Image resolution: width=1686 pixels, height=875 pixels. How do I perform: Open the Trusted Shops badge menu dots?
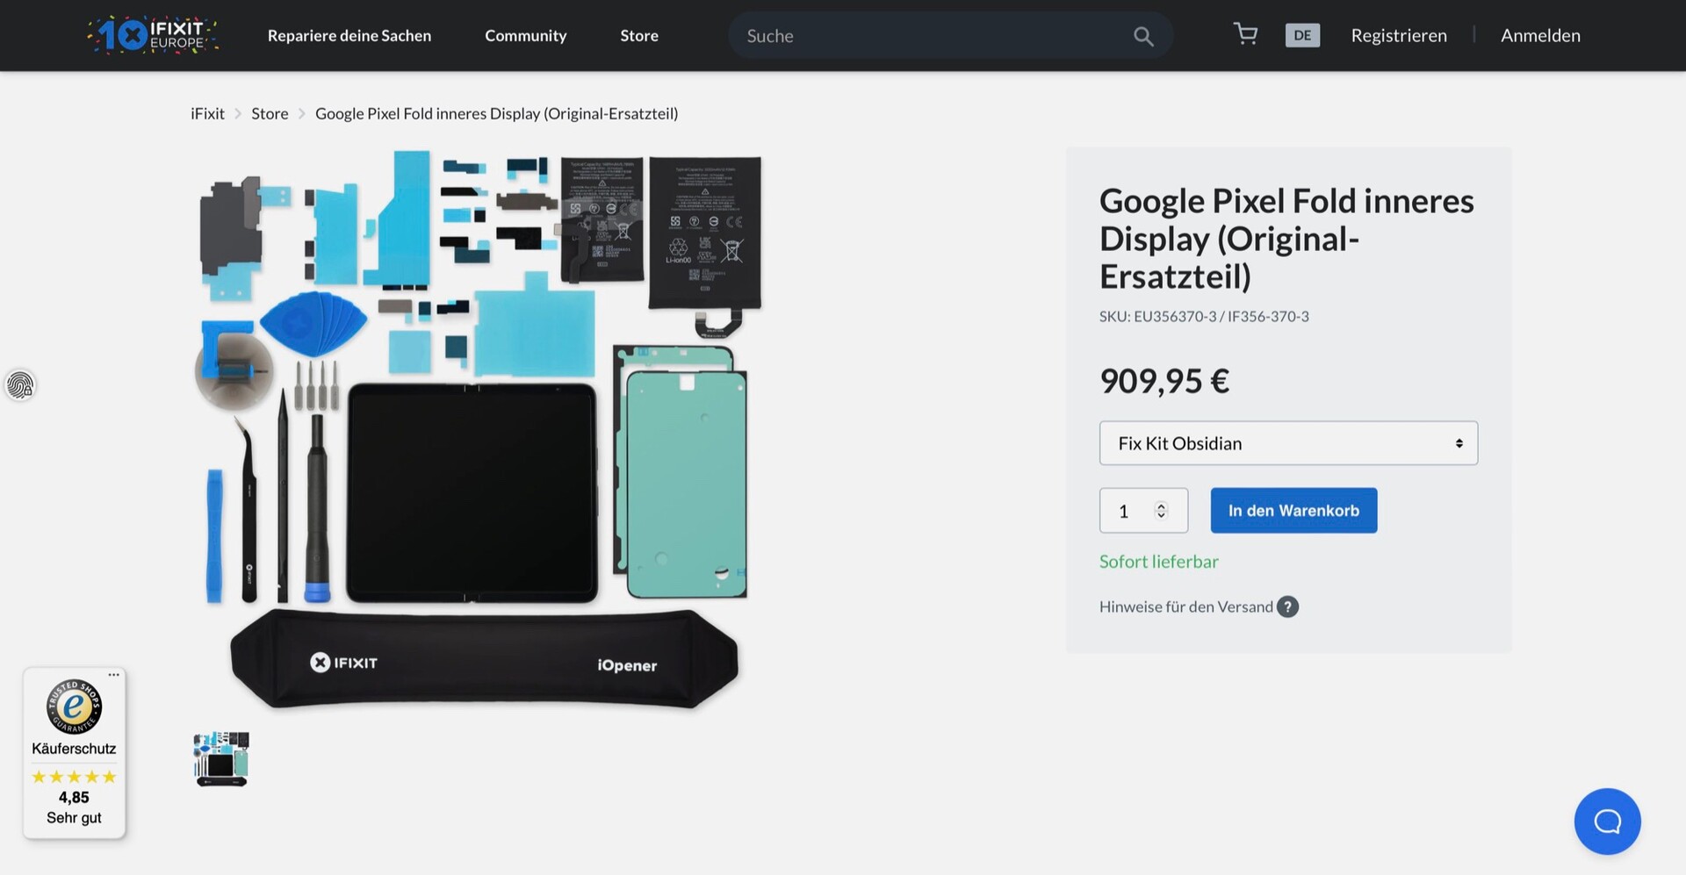[113, 675]
